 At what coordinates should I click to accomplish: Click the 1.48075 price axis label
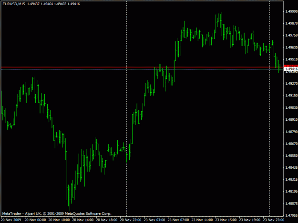(291, 204)
